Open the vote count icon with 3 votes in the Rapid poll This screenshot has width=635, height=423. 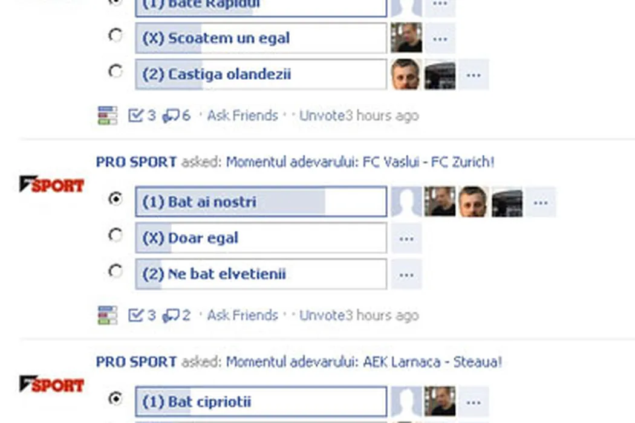142,115
